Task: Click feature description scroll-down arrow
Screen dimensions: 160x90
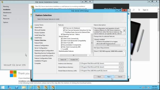Action: [x=124, y=34]
